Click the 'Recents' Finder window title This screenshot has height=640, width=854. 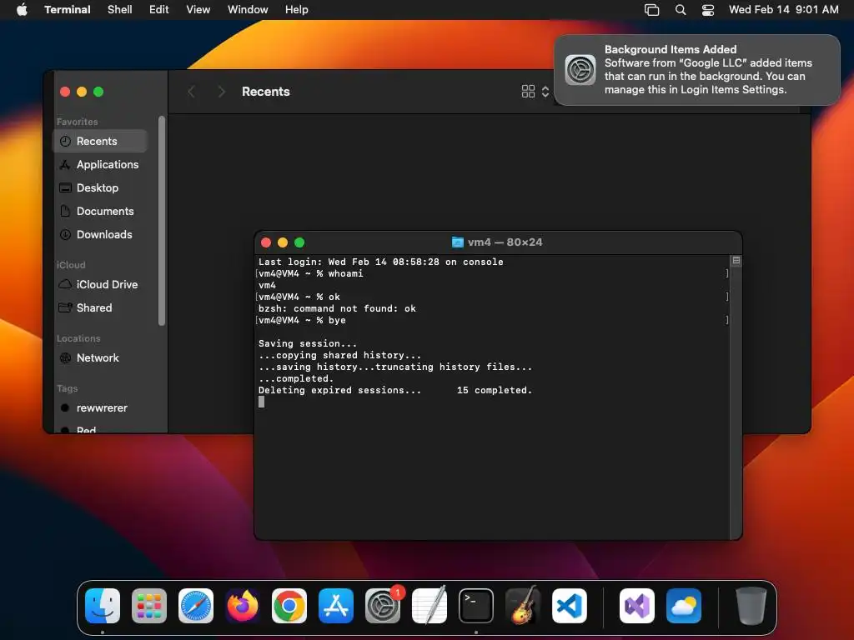tap(266, 92)
